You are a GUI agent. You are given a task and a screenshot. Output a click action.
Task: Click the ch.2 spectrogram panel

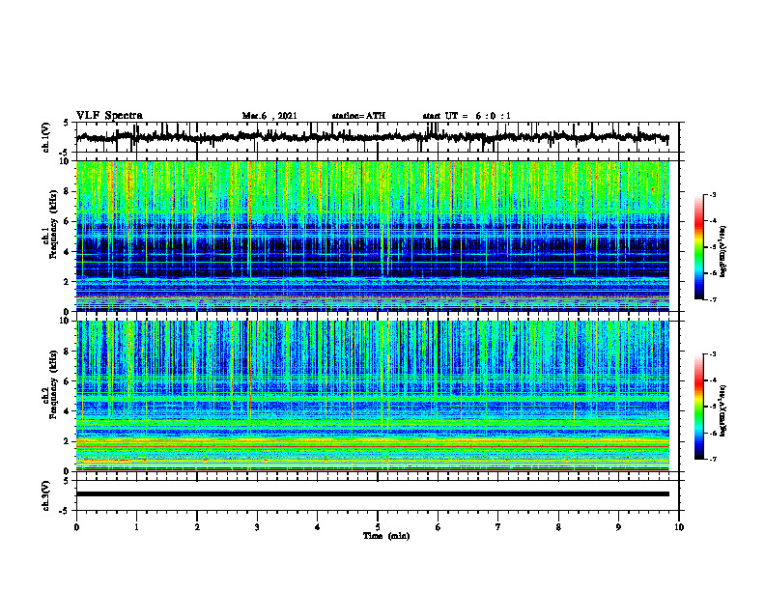pos(372,396)
